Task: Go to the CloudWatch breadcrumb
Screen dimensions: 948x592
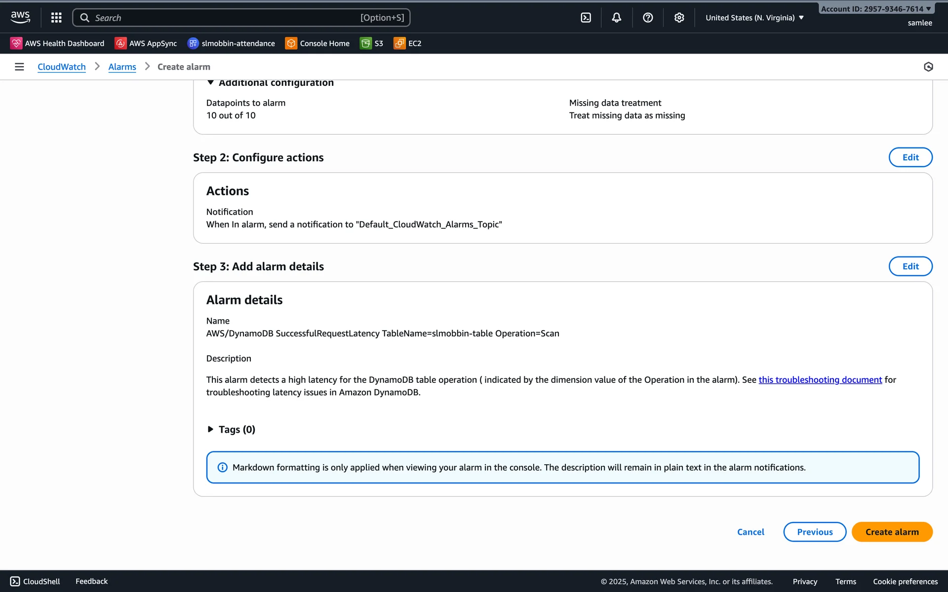Action: [x=61, y=67]
